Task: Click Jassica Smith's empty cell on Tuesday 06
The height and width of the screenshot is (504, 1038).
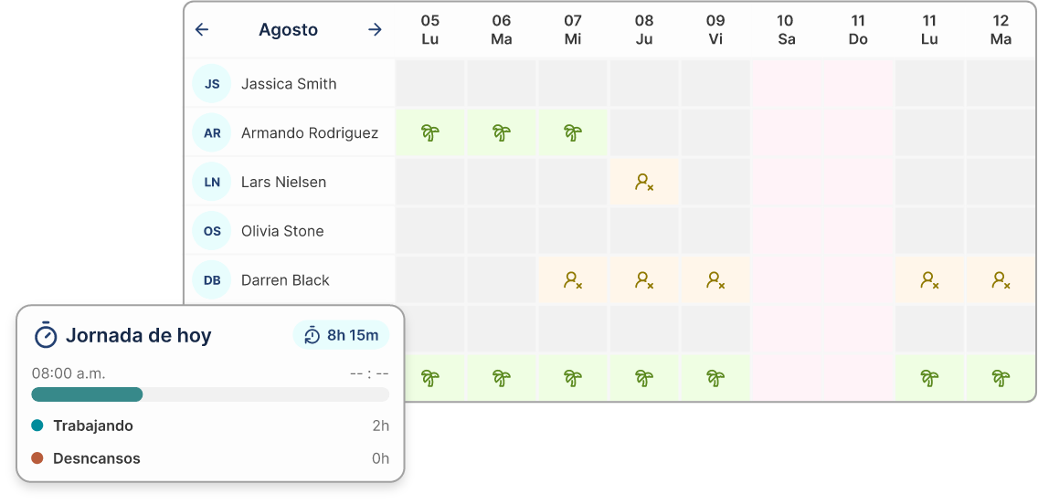Action: [x=502, y=84]
